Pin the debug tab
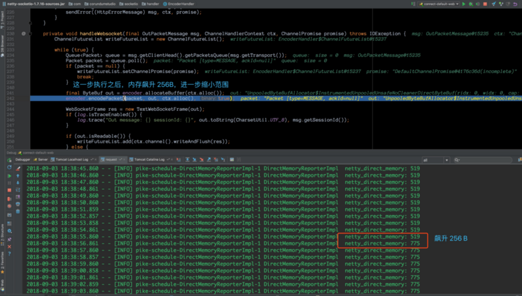This screenshot has width=522, height=296. pyautogui.click(x=9, y=239)
